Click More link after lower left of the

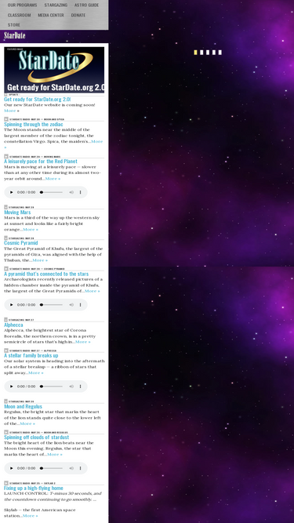pyautogui.click(x=27, y=423)
